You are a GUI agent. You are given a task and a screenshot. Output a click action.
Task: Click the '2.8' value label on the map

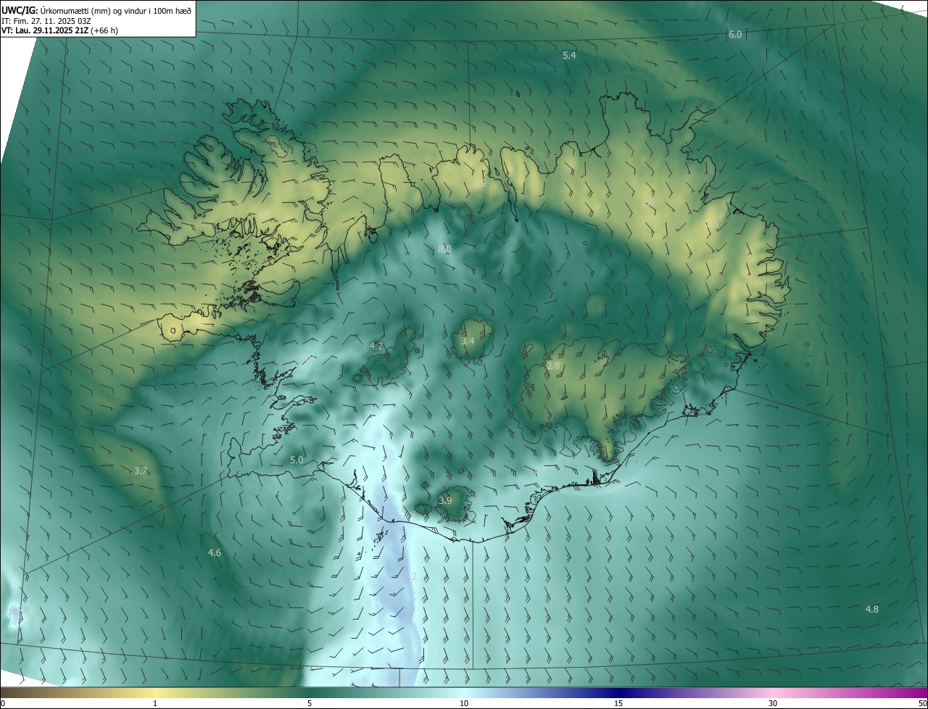(553, 365)
